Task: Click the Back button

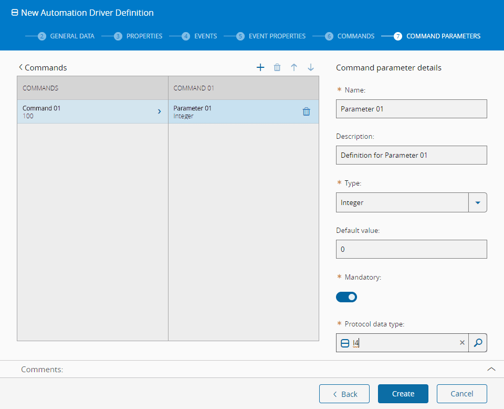Action: (344, 394)
